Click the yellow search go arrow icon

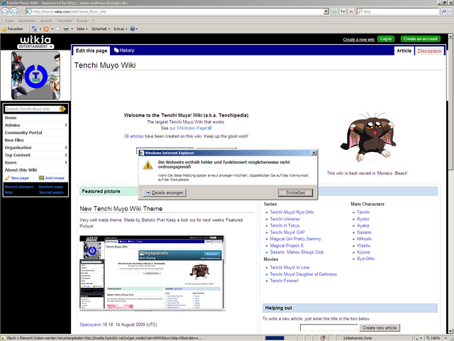coord(62,109)
